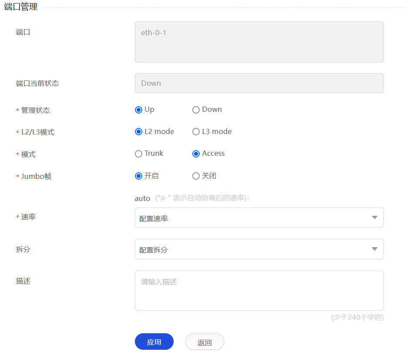The width and height of the screenshot is (406, 355).
Task: Click the arrow icon of 配置速率
Action: 374,218
